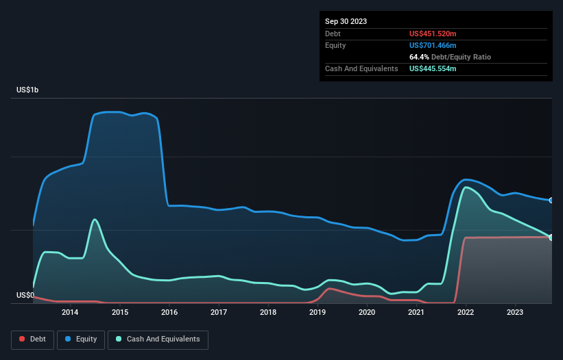Click the Equity label in tooltip
Screen dimensions: 563x360
click(x=335, y=45)
